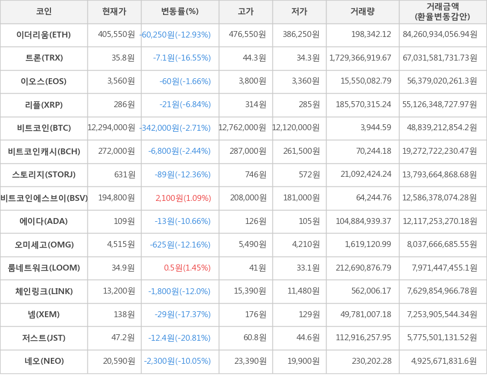Click the 코인 column header
The image size is (487, 375).
point(44,11)
